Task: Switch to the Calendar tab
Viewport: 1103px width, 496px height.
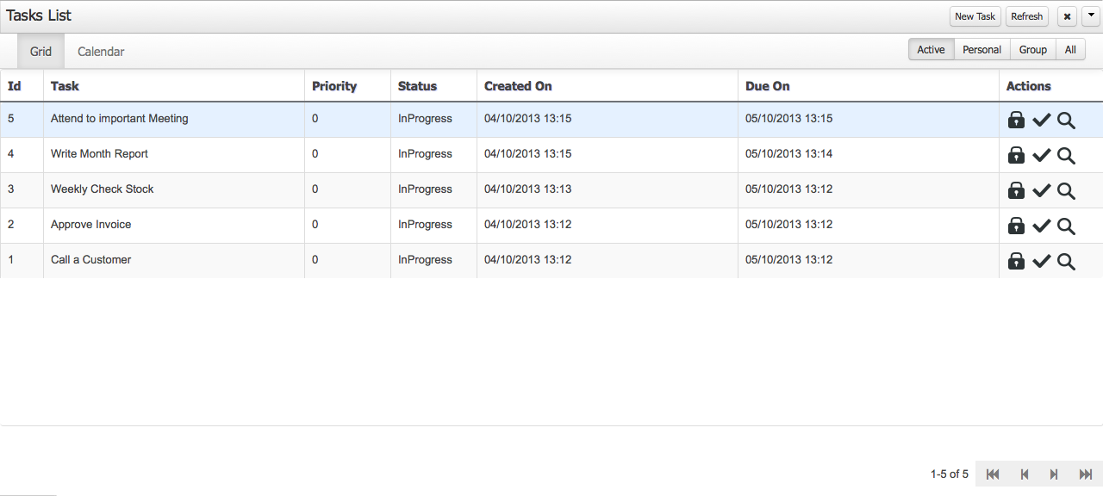Action: [x=101, y=52]
